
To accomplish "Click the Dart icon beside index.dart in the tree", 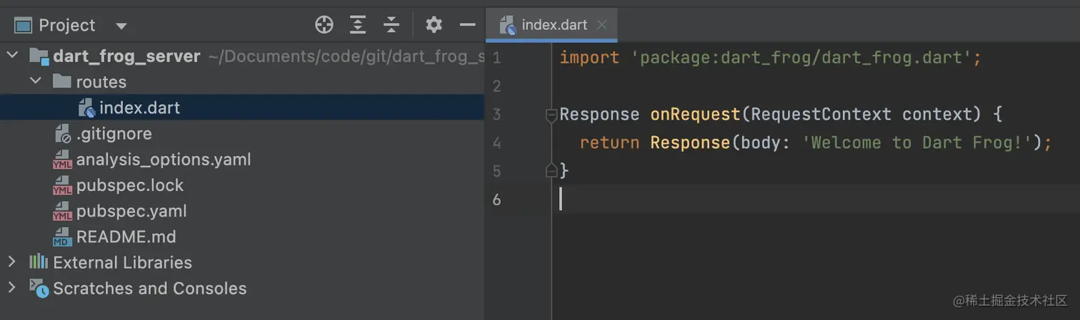I will [86, 108].
